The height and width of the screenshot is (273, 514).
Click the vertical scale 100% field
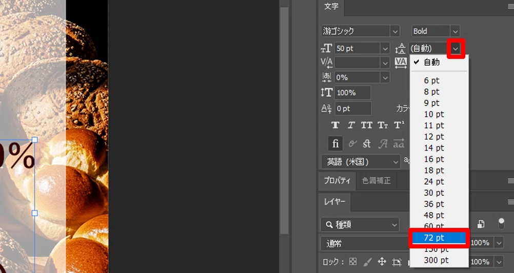point(353,93)
